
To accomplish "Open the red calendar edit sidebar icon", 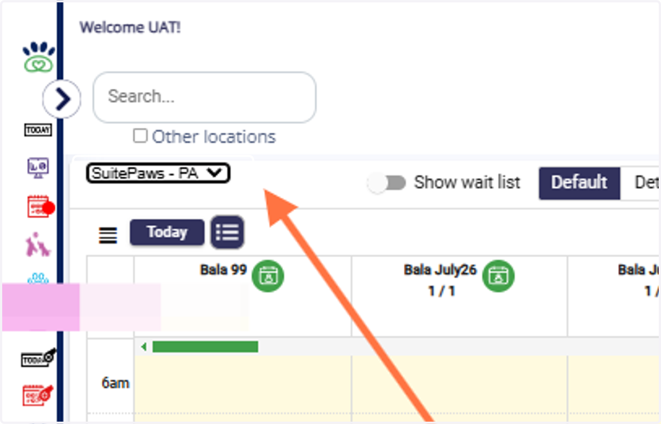I will [38, 394].
